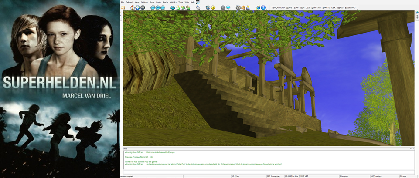
Task: Open the Options menu
Action: click(144, 2)
